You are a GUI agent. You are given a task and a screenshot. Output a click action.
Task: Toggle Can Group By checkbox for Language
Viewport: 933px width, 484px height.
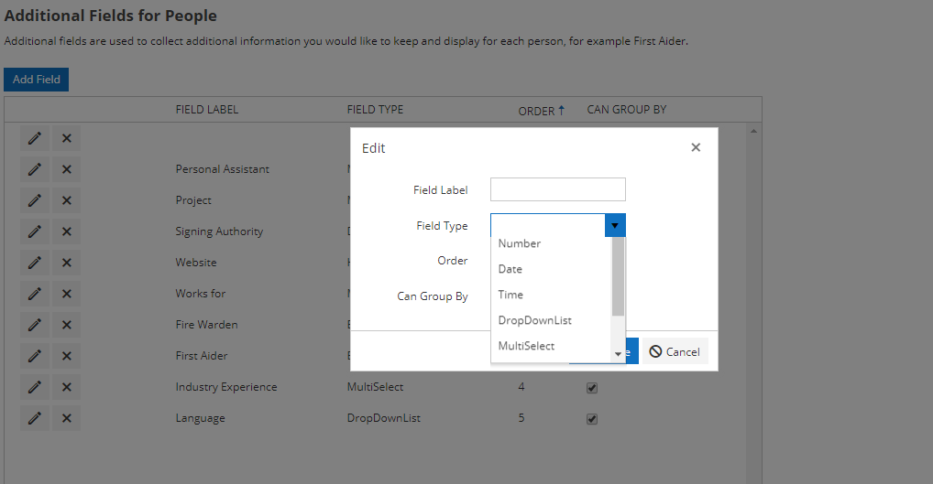(x=592, y=419)
